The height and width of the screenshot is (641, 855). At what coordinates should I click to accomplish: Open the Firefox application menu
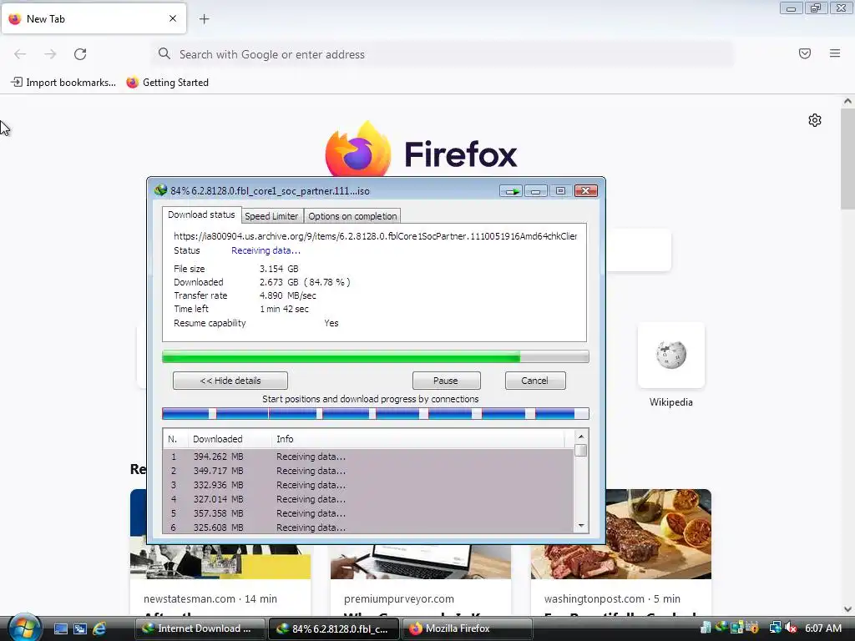(835, 53)
